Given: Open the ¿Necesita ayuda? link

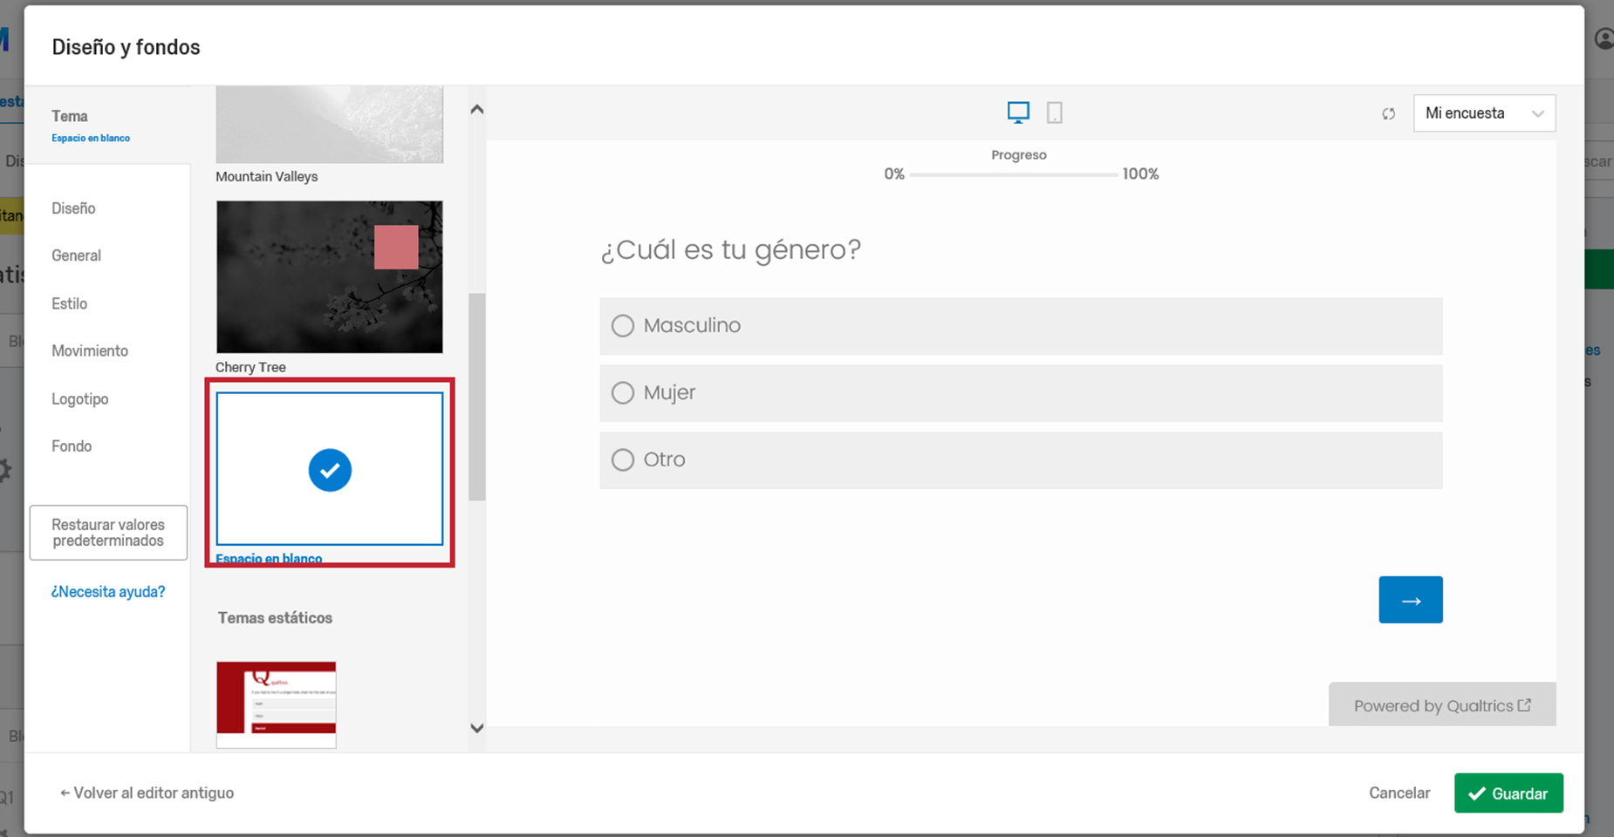Looking at the screenshot, I should point(108,592).
